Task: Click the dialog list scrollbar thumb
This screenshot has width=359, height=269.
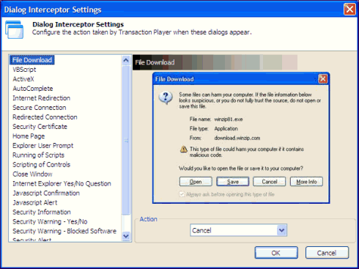Action: pos(126,140)
